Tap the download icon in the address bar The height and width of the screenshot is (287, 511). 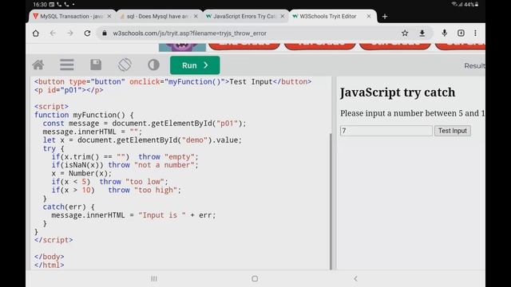422,33
